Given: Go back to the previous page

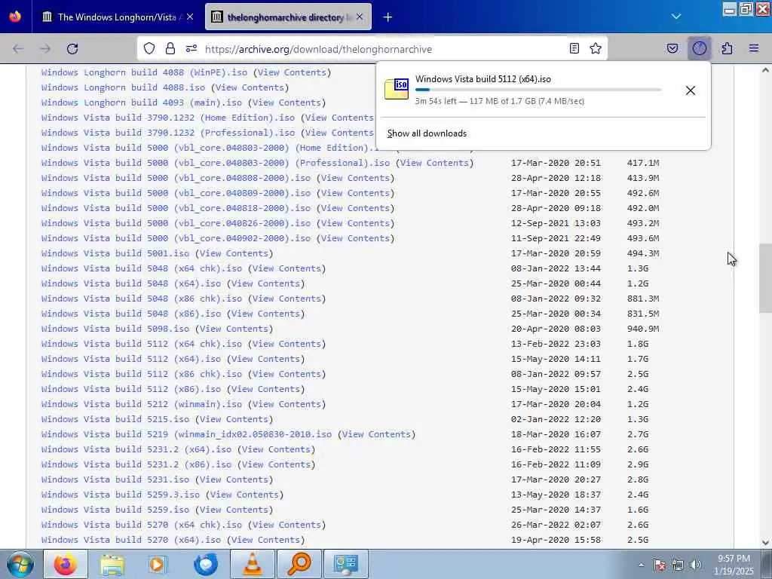Looking at the screenshot, I should (x=18, y=49).
